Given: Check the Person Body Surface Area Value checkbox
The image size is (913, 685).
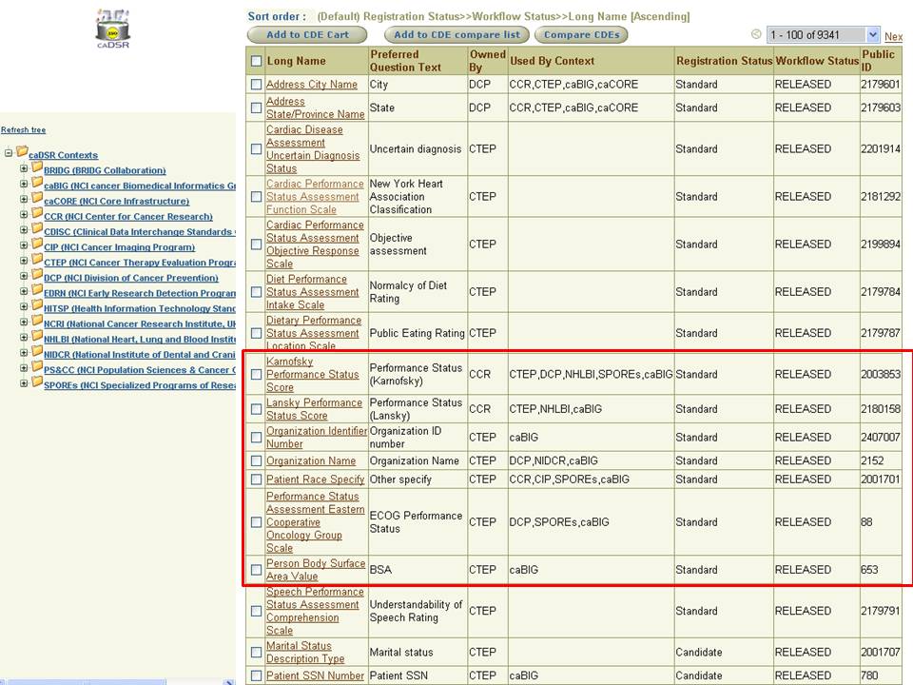Looking at the screenshot, I should click(256, 570).
